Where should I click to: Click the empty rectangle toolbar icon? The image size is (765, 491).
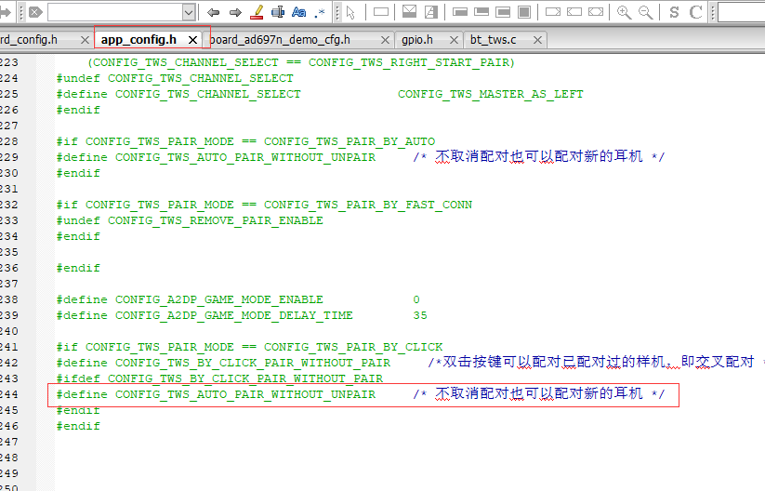(381, 12)
